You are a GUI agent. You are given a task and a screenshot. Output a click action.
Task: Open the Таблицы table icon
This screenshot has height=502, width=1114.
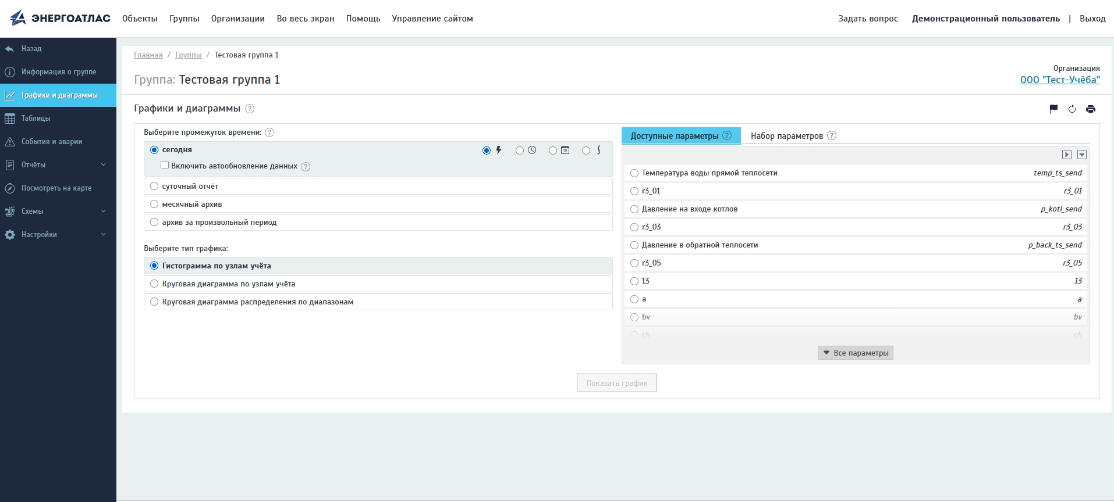10,119
